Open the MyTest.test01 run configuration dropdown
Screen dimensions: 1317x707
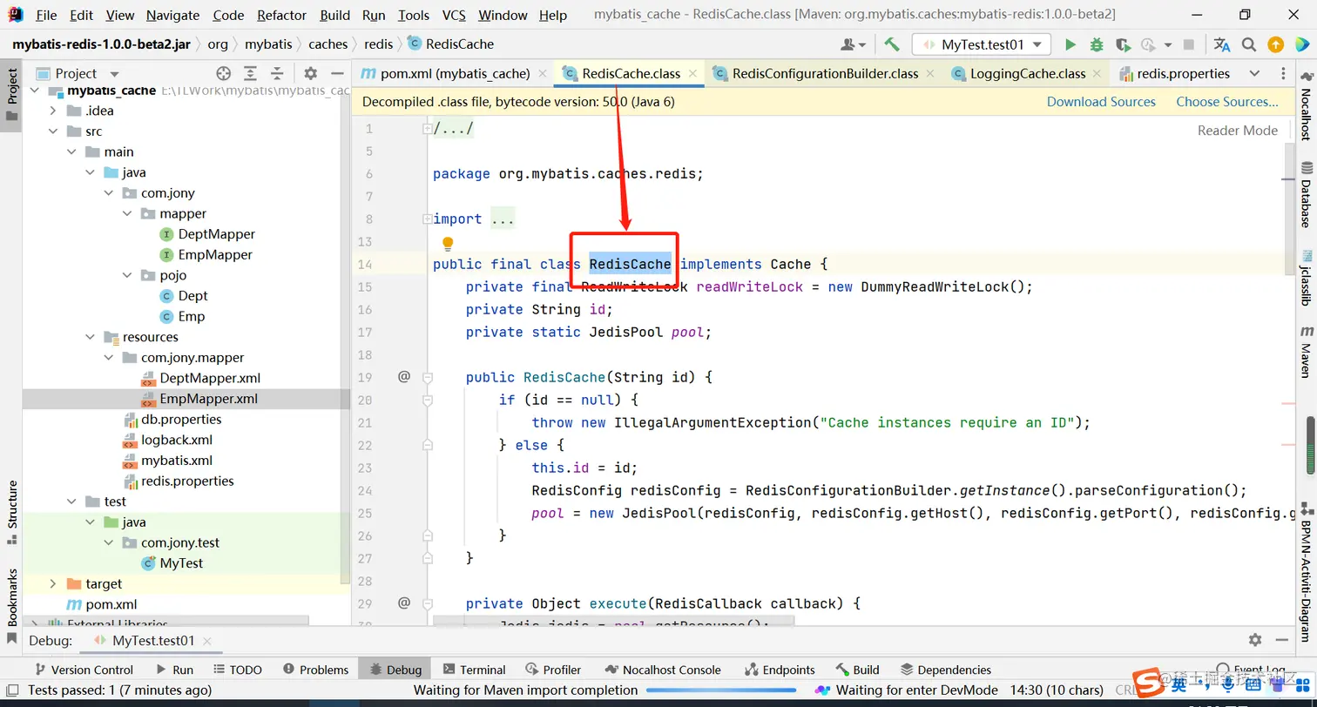(982, 44)
